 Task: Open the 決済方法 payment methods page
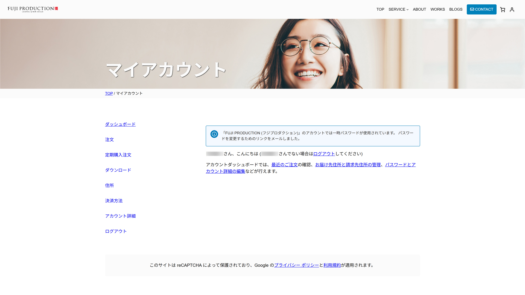click(114, 201)
